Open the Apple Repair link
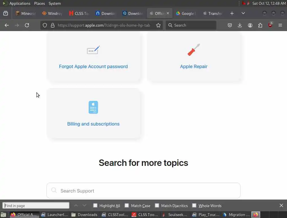Image resolution: width=287 pixels, height=218 pixels. 194,66
